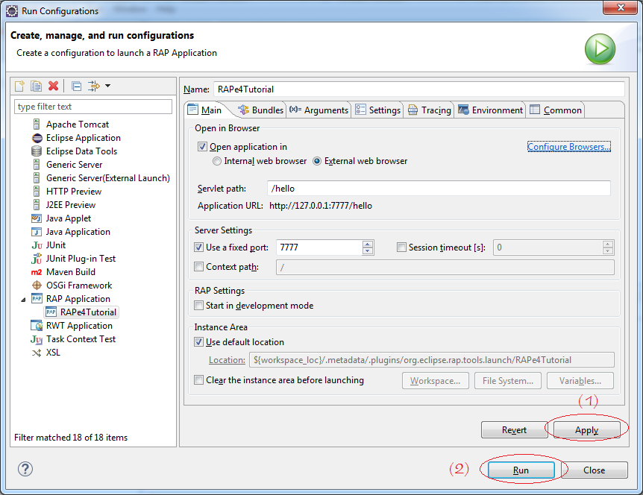
Task: Enable Context path checkbox
Action: coord(199,267)
